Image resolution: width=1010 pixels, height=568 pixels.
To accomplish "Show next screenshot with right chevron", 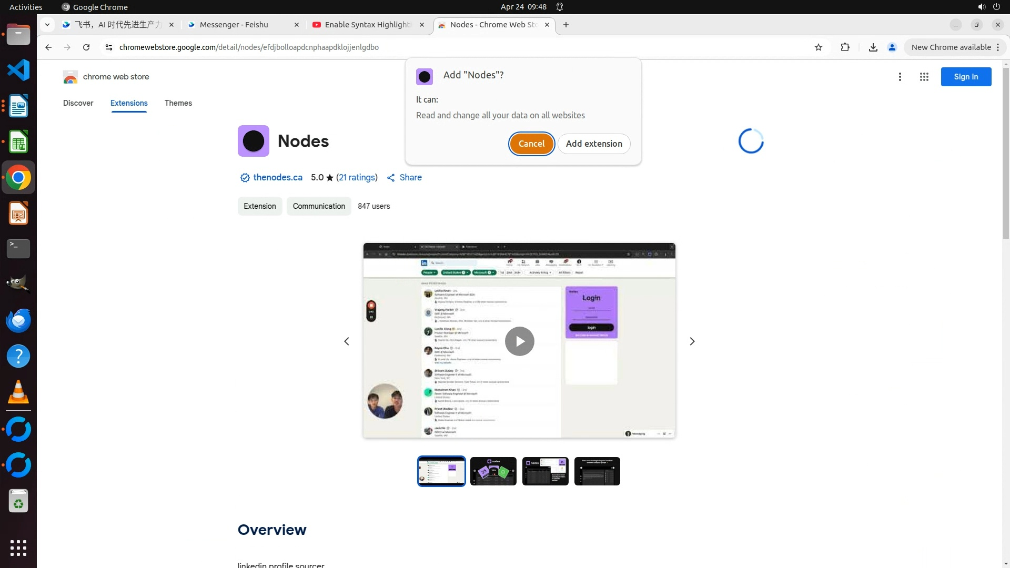I will coord(692,341).
